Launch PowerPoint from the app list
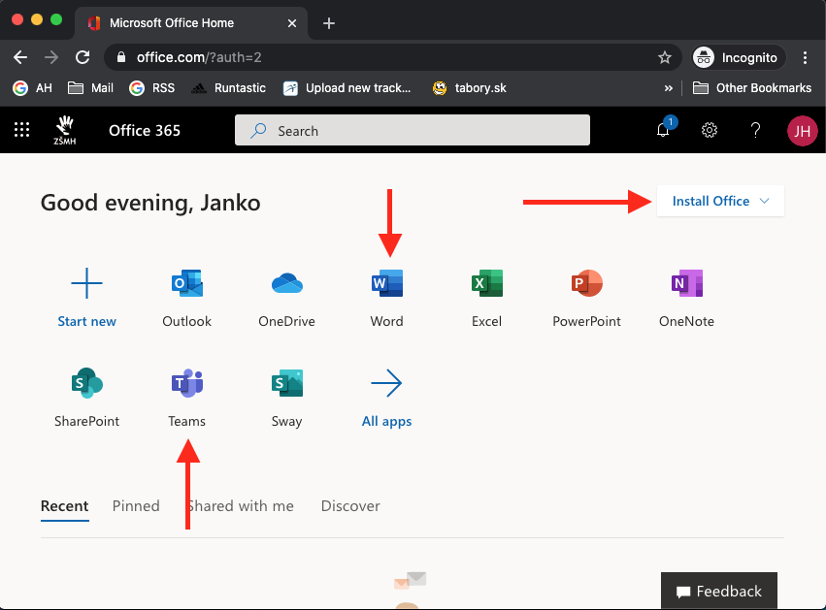The image size is (826, 610). point(586,284)
